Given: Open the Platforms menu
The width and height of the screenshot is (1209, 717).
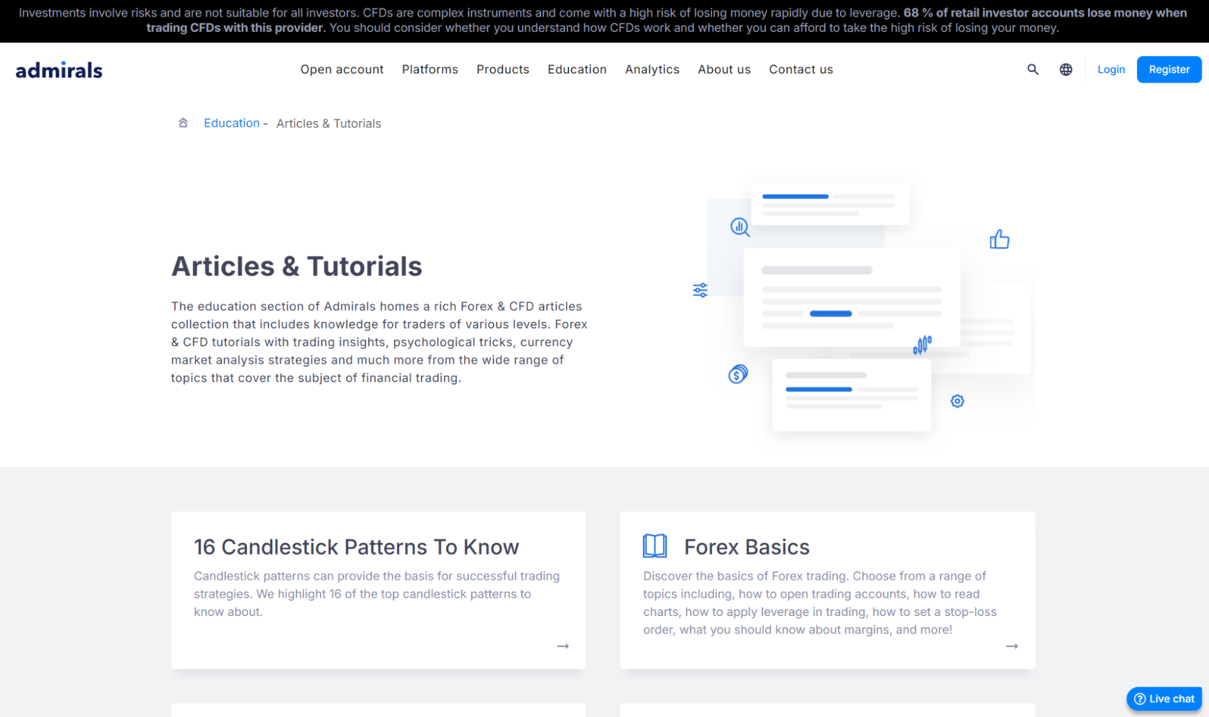Looking at the screenshot, I should tap(429, 70).
